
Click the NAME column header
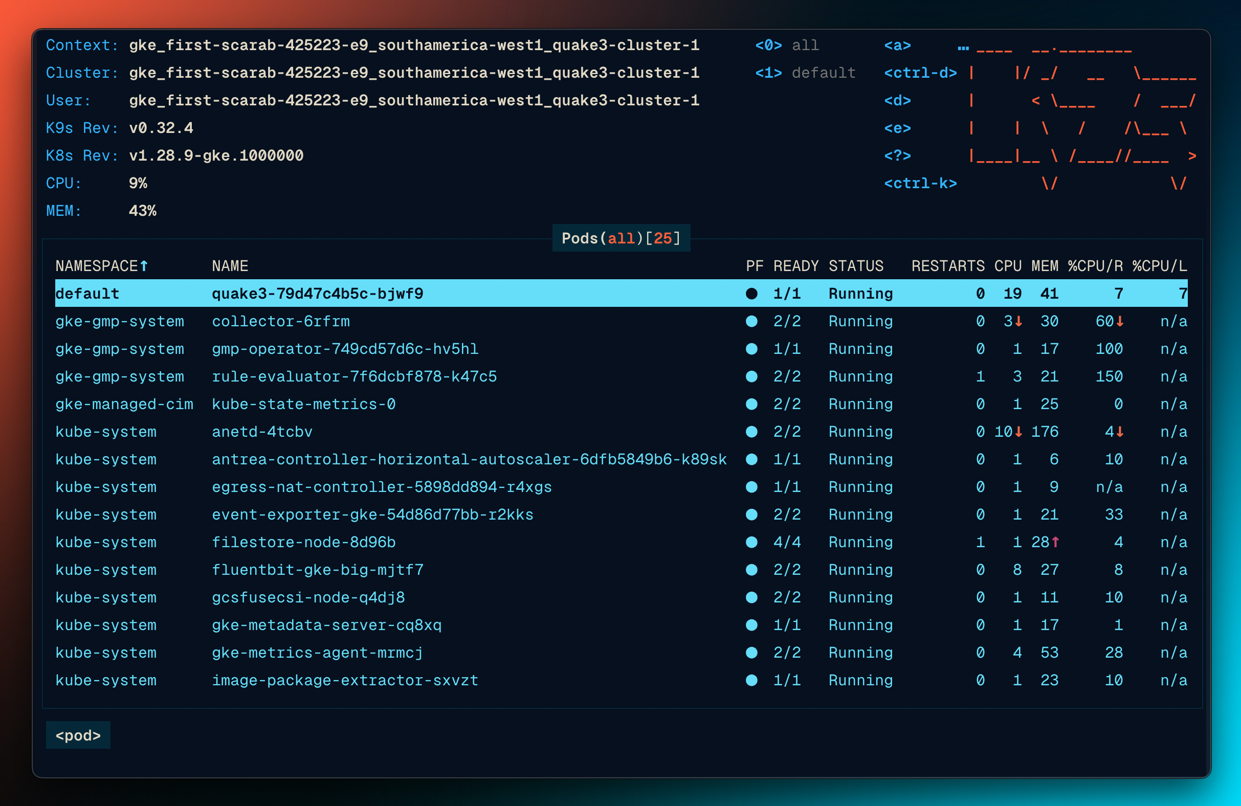click(x=230, y=266)
